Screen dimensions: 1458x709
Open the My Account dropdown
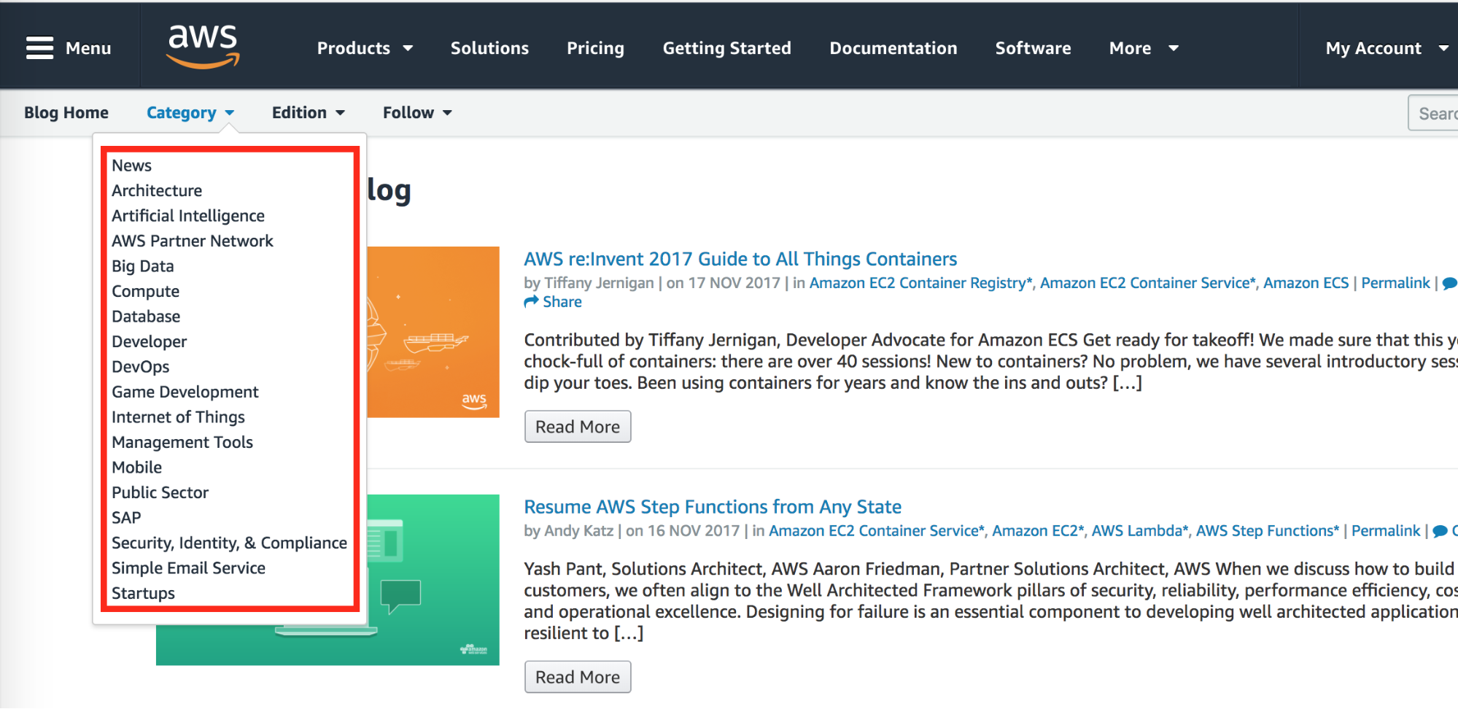tap(1387, 48)
